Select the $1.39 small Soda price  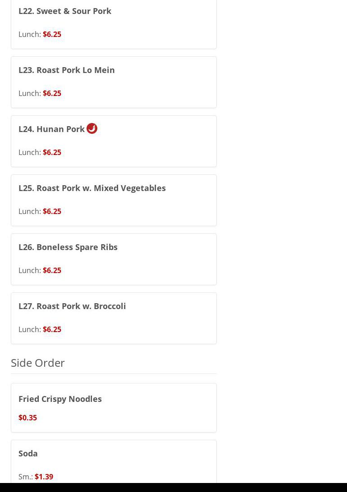44,477
